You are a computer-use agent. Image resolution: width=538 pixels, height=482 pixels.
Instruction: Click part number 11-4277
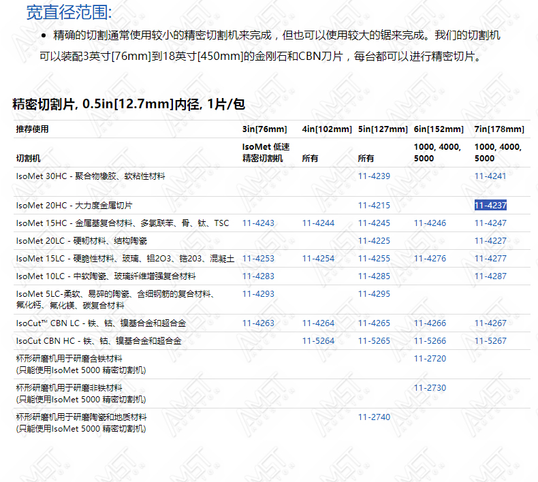(x=490, y=258)
